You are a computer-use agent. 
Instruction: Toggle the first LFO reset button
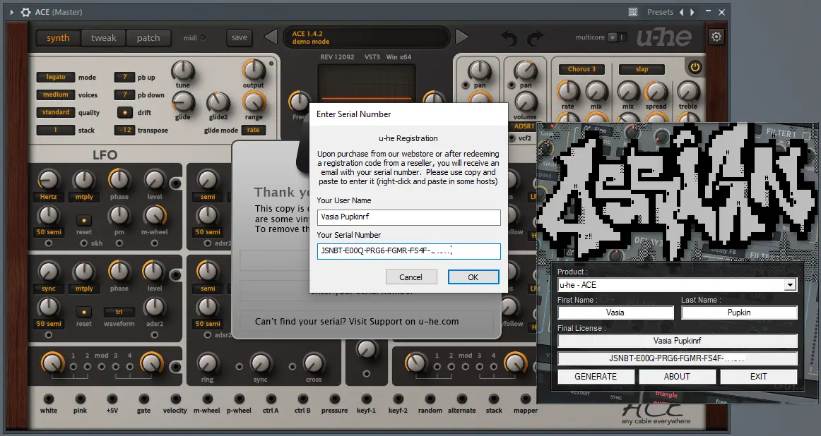tap(84, 220)
